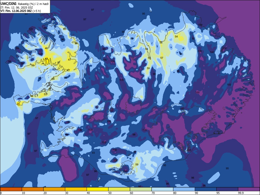Click the '82' humidity value on the map
The width and height of the screenshot is (260, 195).
click(x=54, y=69)
